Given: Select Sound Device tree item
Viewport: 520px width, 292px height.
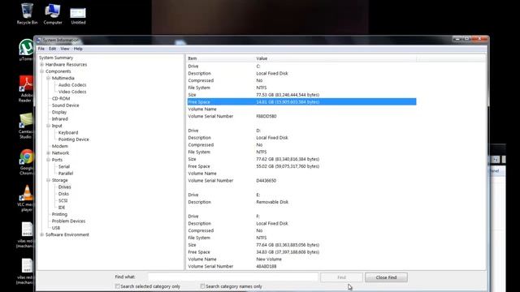Looking at the screenshot, I should pos(65,105).
